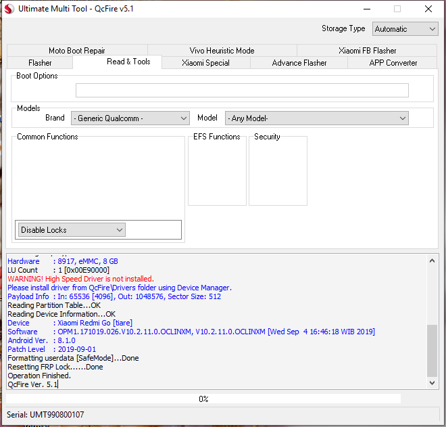
Task: Click the 'Android Ver. : 8.1.0' line
Action: (41, 340)
